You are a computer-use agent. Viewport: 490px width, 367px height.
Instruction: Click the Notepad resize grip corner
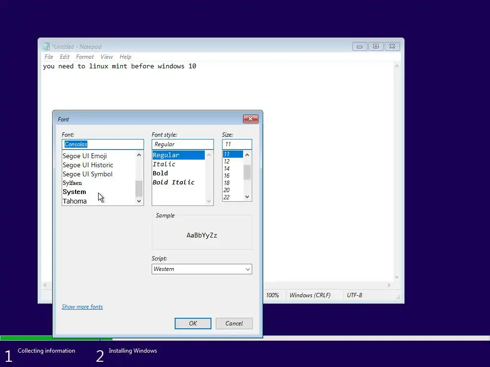point(398,297)
